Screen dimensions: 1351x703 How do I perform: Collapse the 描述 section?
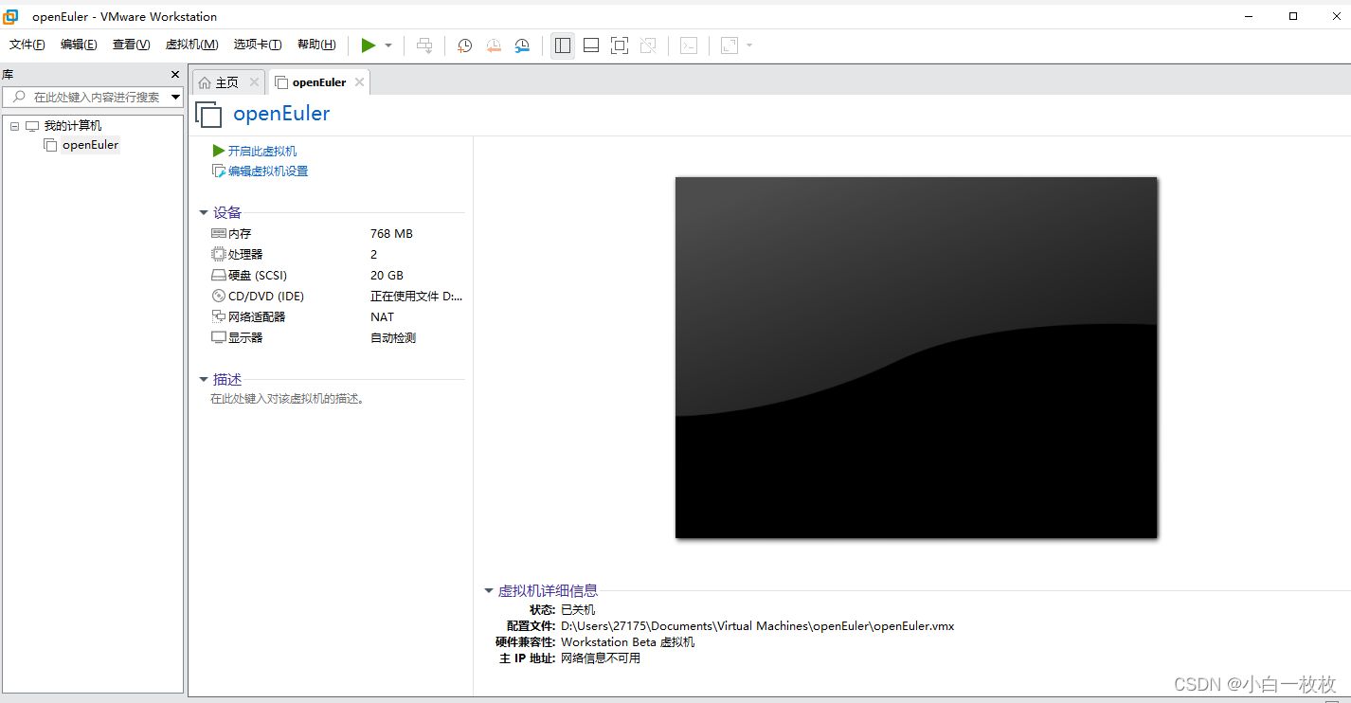tap(204, 380)
